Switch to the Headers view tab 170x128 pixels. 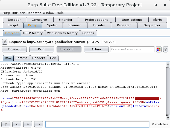39,58
